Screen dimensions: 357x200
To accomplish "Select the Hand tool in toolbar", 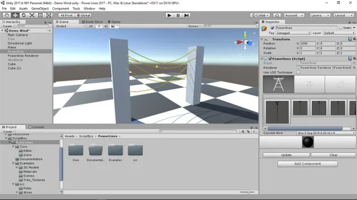I will (x=7, y=15).
